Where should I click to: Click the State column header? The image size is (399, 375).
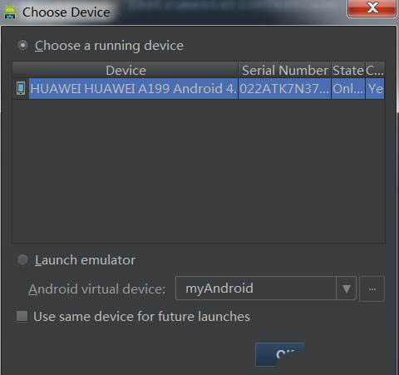coord(348,70)
